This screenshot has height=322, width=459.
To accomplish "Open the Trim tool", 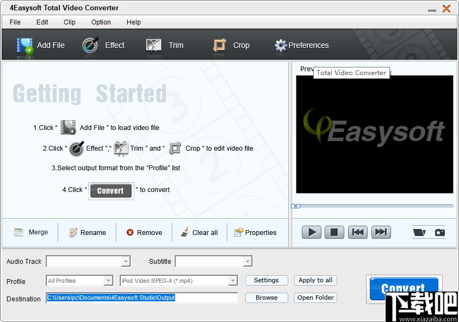I will point(166,45).
